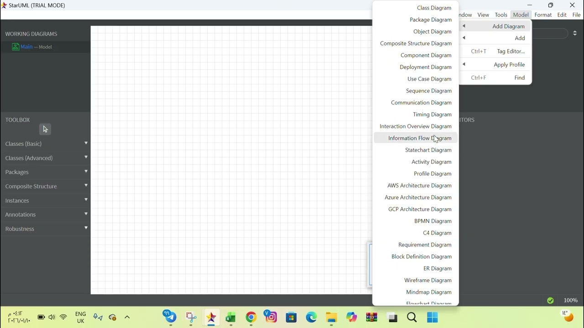The width and height of the screenshot is (584, 328).
Task: Open the Apply Profile submenu
Action: click(x=495, y=65)
